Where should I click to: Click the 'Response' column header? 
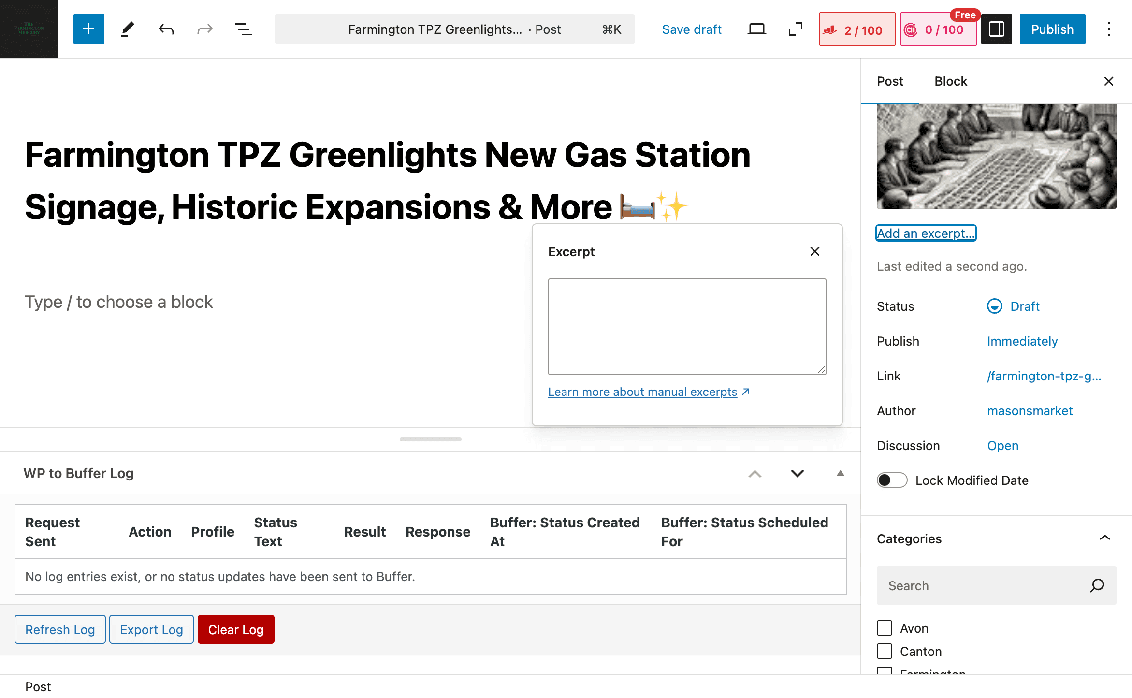pos(438,532)
